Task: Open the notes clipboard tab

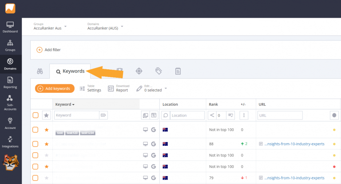Action: 178,71
